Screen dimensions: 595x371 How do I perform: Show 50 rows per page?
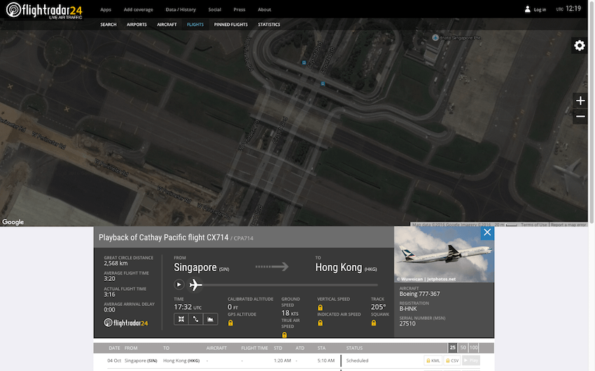(463, 347)
